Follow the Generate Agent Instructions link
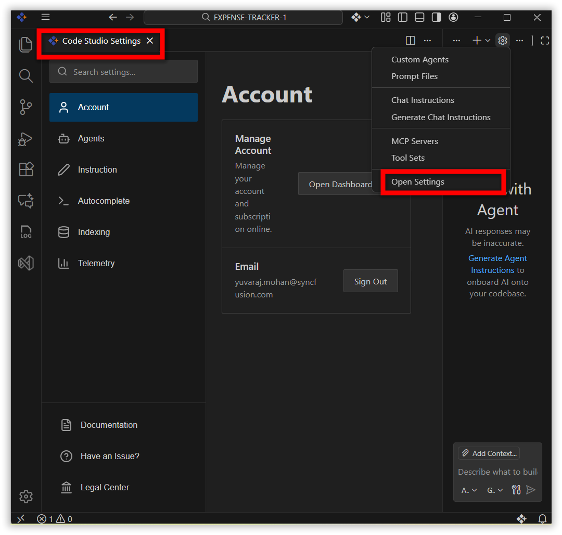Image resolution: width=562 pixels, height=535 pixels. [497, 264]
